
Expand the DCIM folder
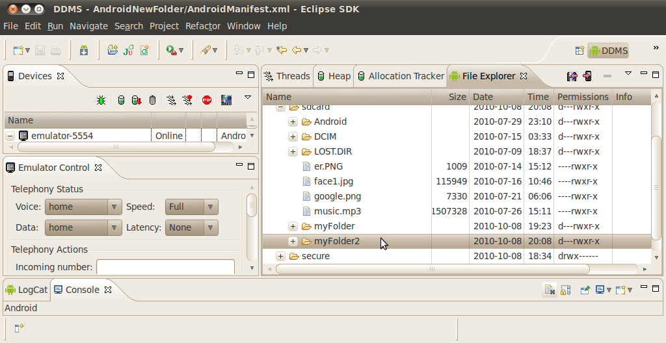(x=293, y=136)
